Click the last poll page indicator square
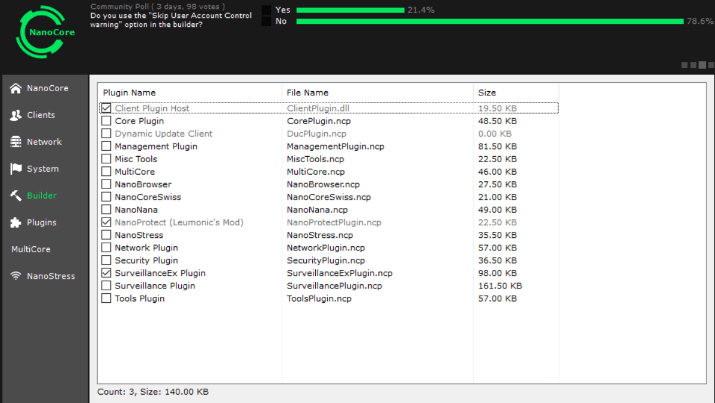The width and height of the screenshot is (715, 403). point(711,65)
